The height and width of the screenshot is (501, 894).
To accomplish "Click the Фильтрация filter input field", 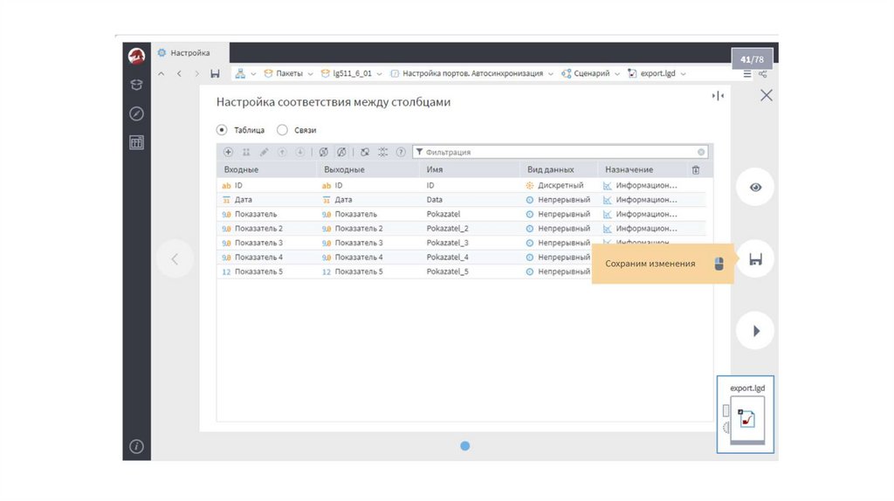I will click(x=559, y=152).
